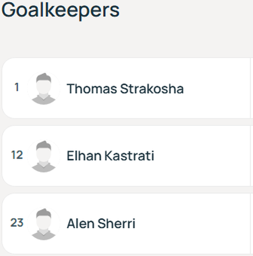The height and width of the screenshot is (256, 253).
Task: Click jersey number 1
Action: (17, 87)
